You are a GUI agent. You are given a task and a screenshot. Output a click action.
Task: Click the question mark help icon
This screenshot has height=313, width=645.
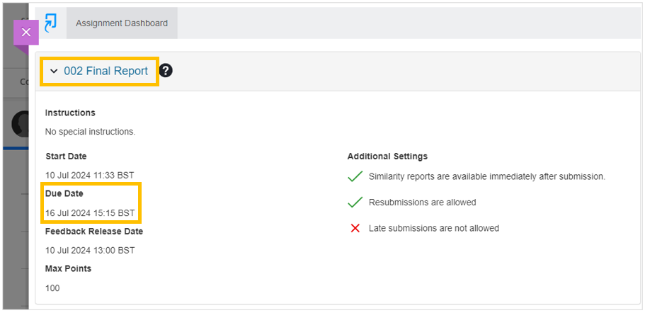coord(166,71)
